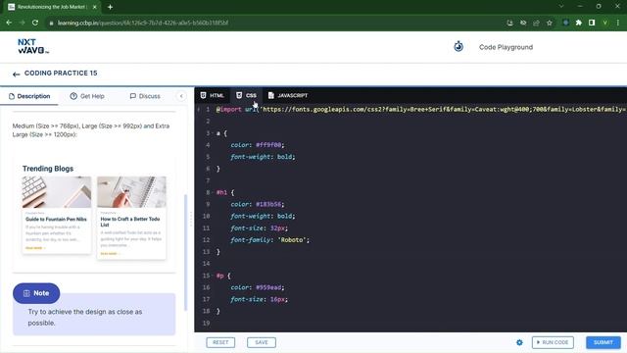Screen dimensions: 627x353
Task: Click the NxtWave logo
Action: pyautogui.click(x=32, y=46)
